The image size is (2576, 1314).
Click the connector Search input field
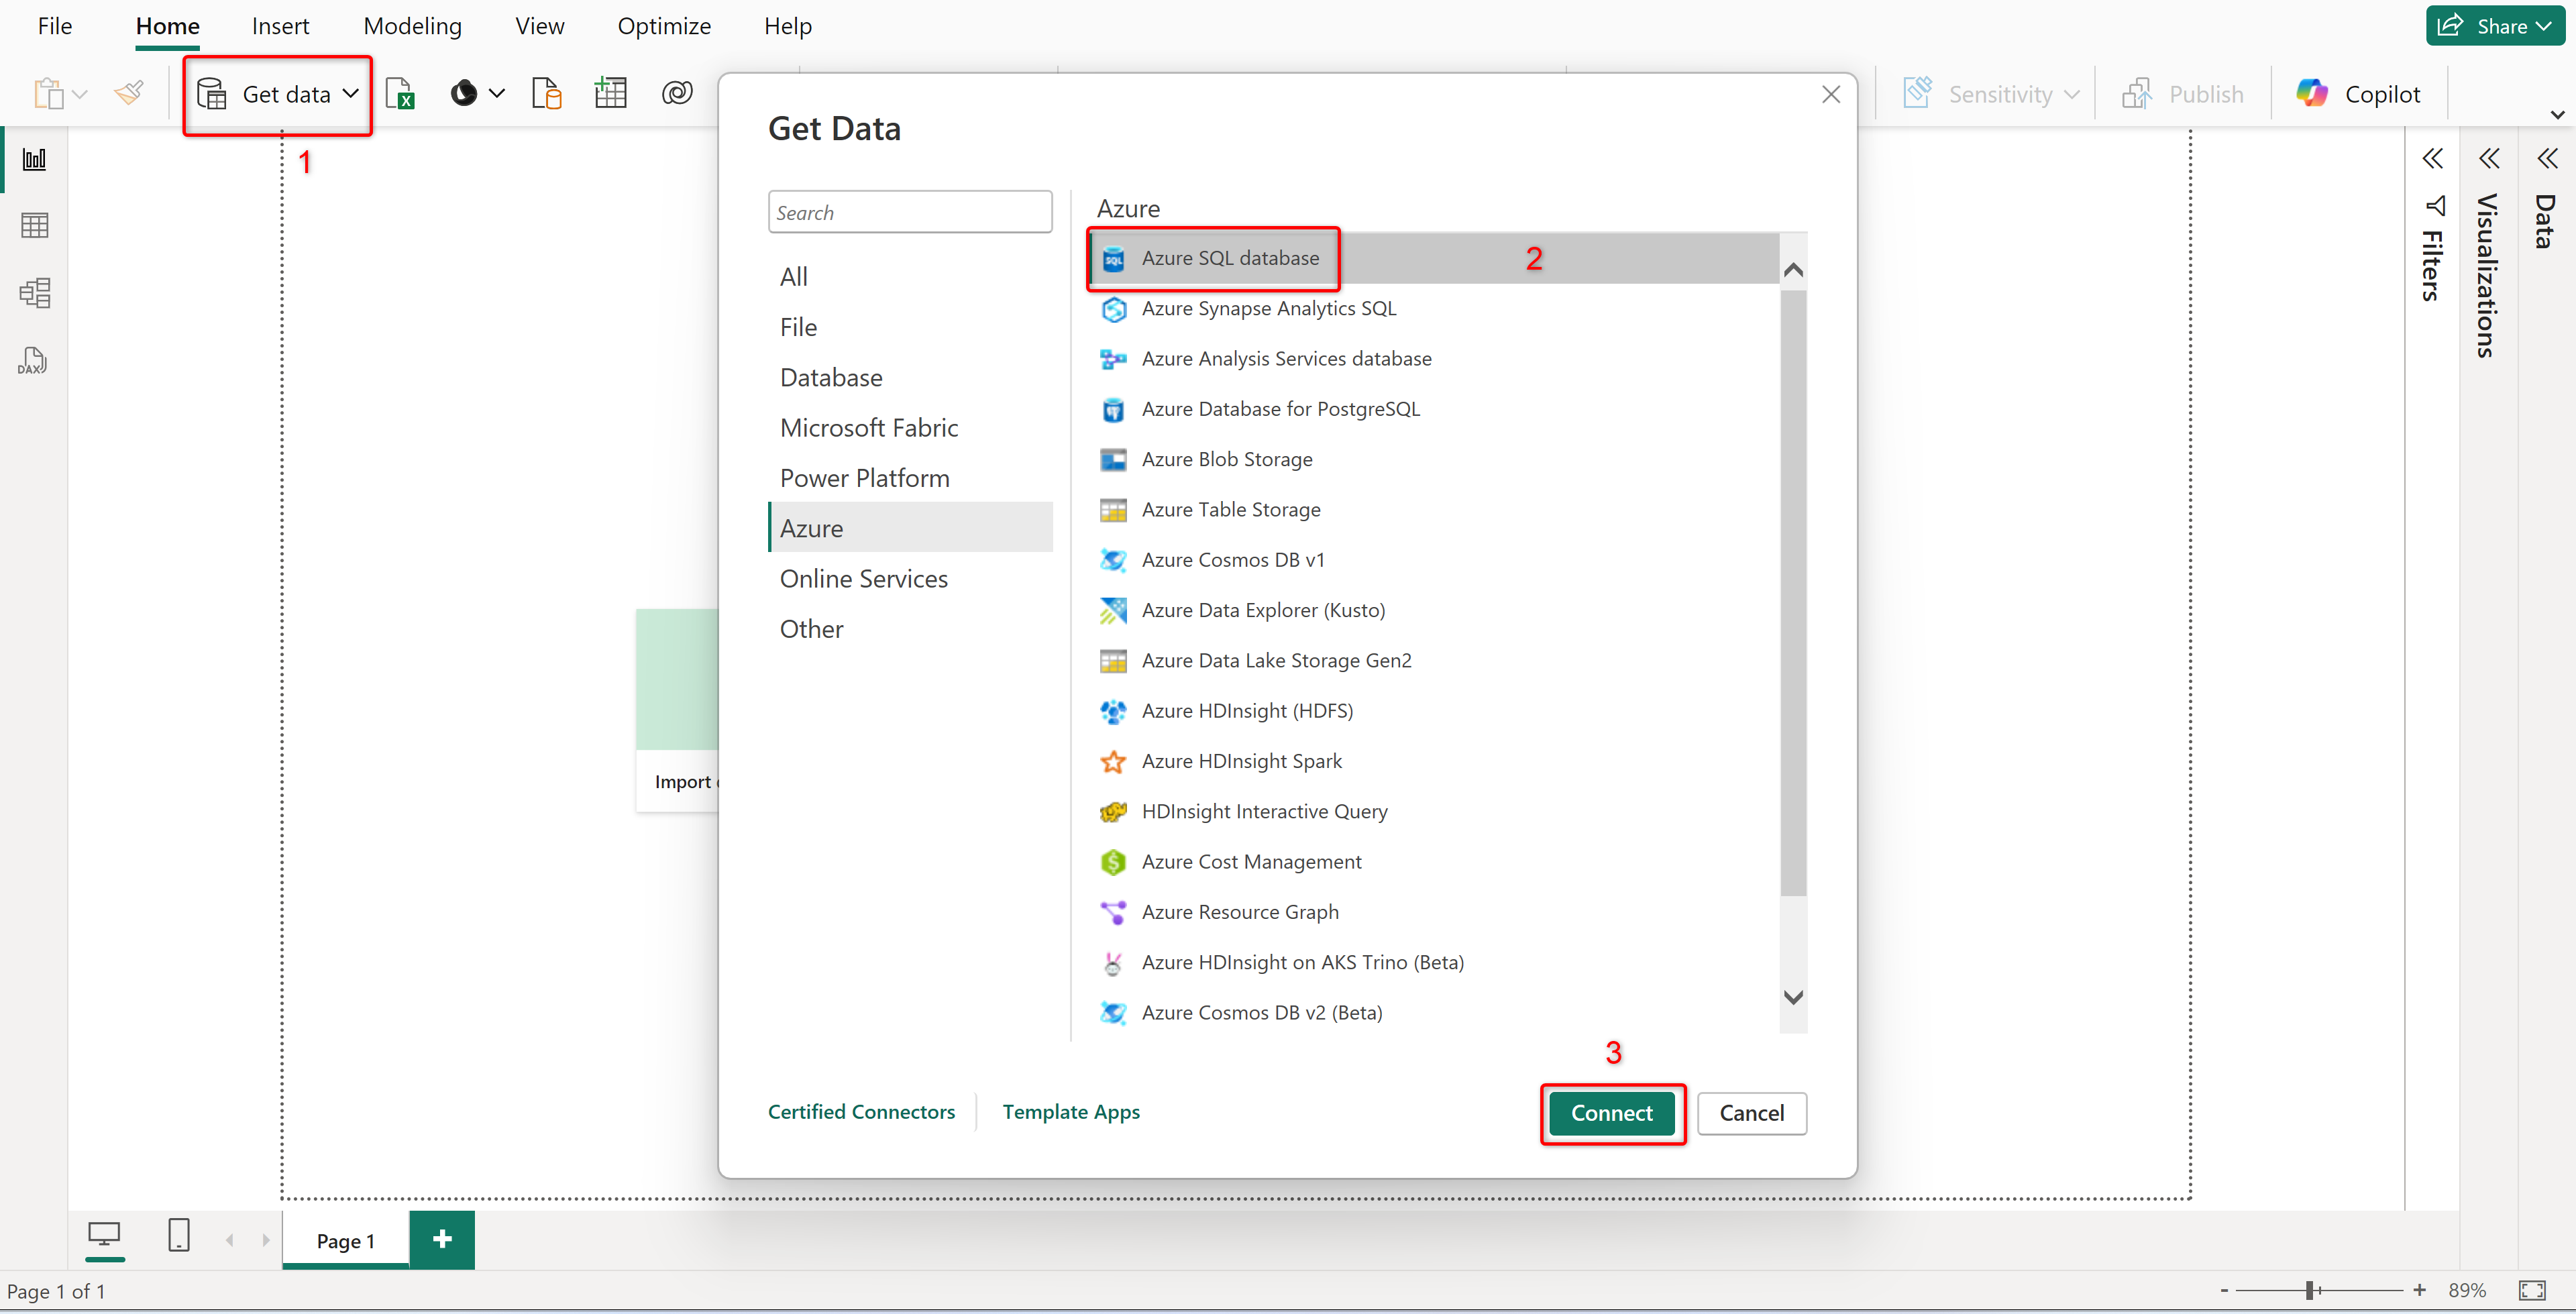coord(909,212)
